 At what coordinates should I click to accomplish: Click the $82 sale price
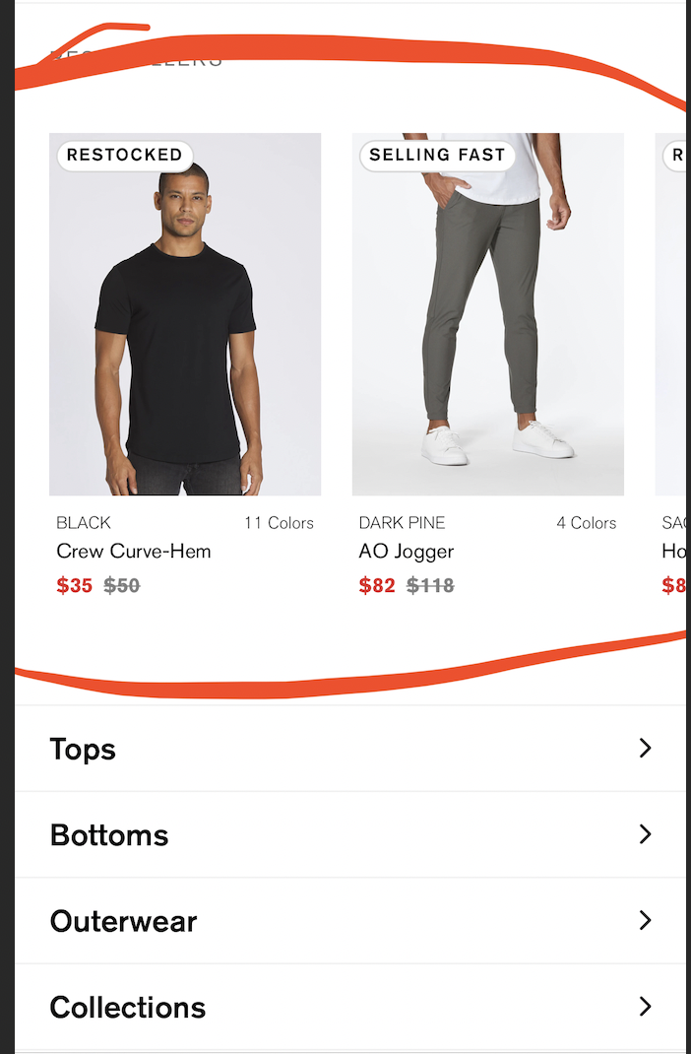[377, 585]
